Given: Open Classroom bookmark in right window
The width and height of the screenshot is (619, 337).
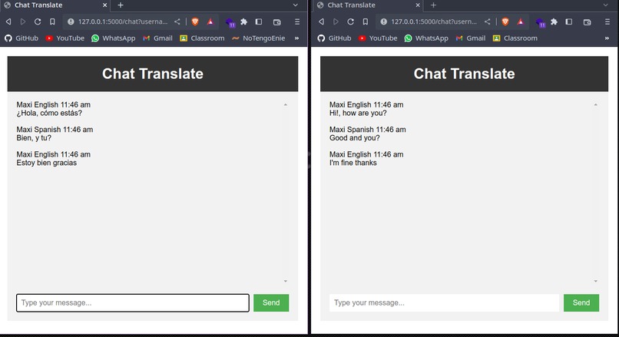Looking at the screenshot, I should [515, 38].
